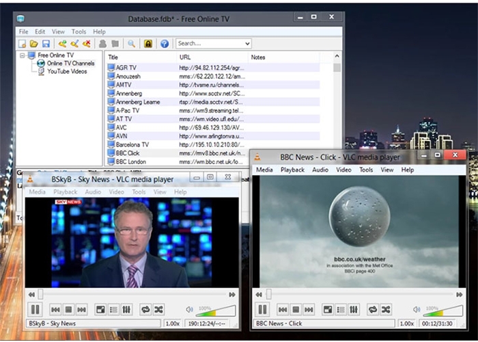This screenshot has width=478, height=342.
Task: Click the blue help question mark icon
Action: [x=165, y=44]
